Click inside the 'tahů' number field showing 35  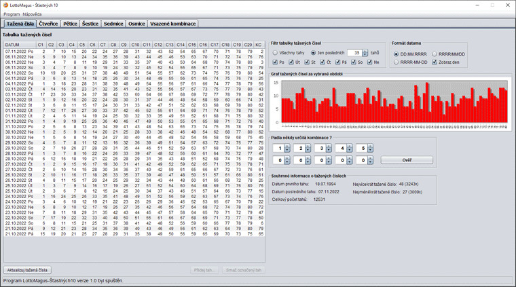tap(354, 53)
